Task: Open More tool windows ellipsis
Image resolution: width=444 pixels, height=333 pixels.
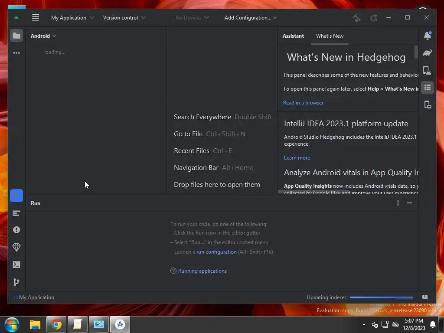Action: click(x=16, y=52)
